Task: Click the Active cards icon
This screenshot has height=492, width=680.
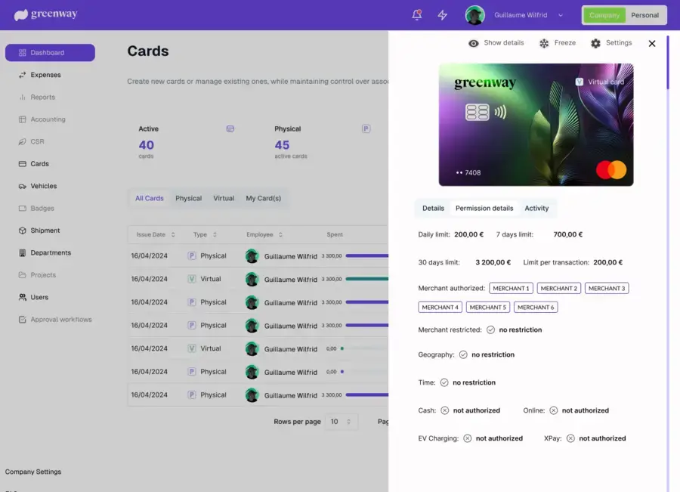Action: (230, 128)
